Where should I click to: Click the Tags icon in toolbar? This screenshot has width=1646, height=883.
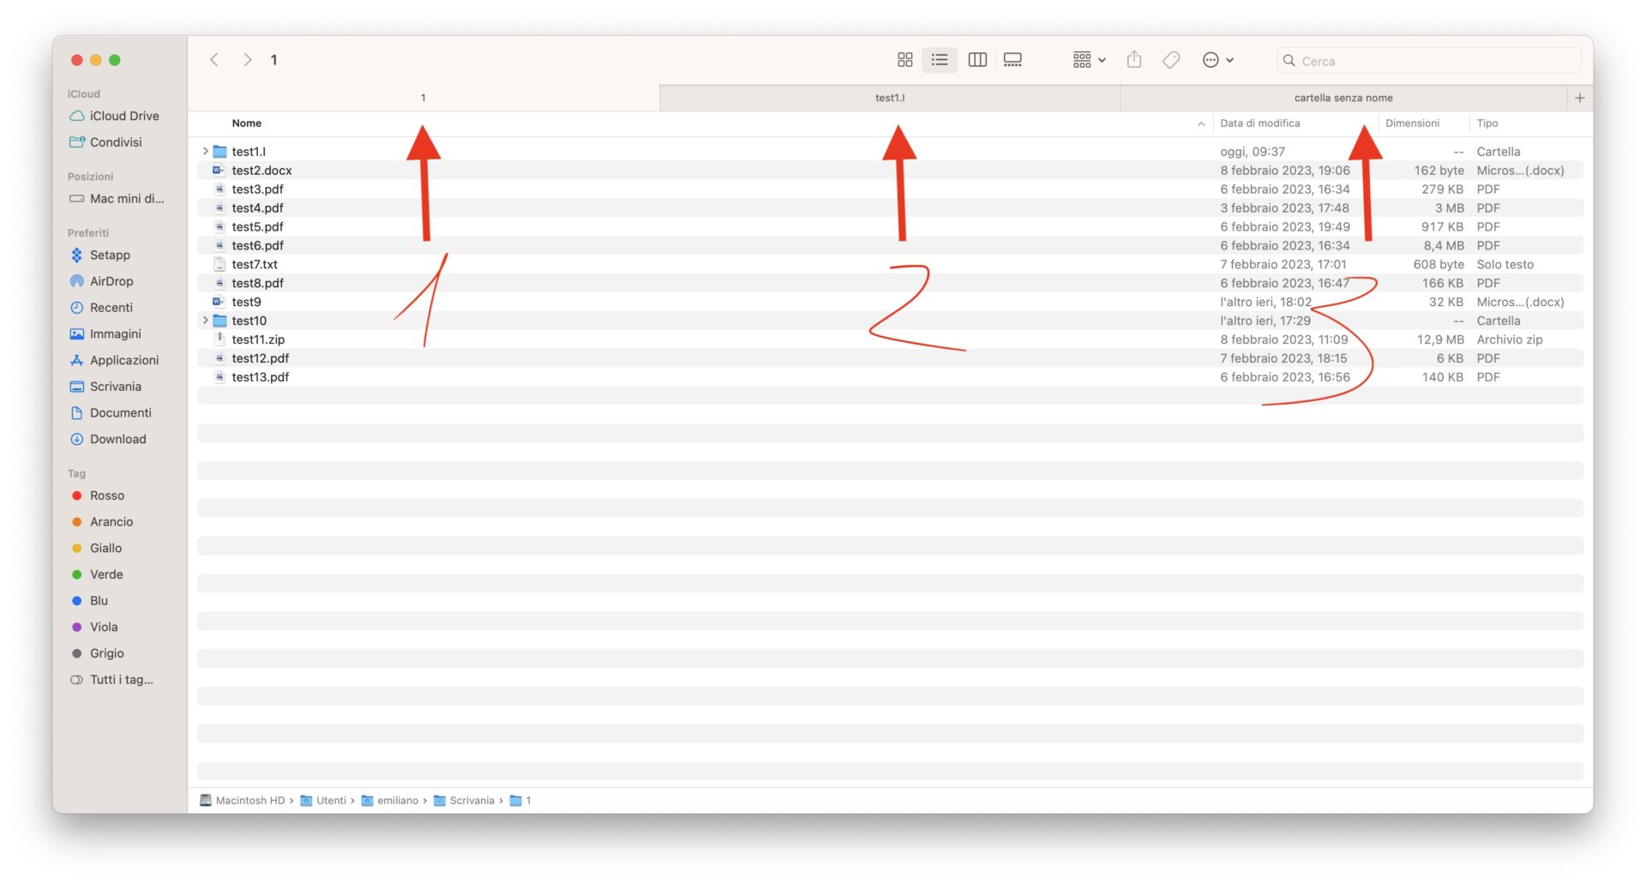click(x=1169, y=59)
